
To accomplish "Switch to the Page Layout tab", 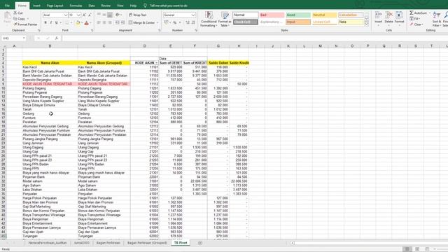I will coord(55,6).
